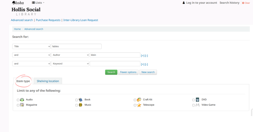Select the Magazine checkbox
The height and width of the screenshot is (132, 253).
click(x=18, y=105)
